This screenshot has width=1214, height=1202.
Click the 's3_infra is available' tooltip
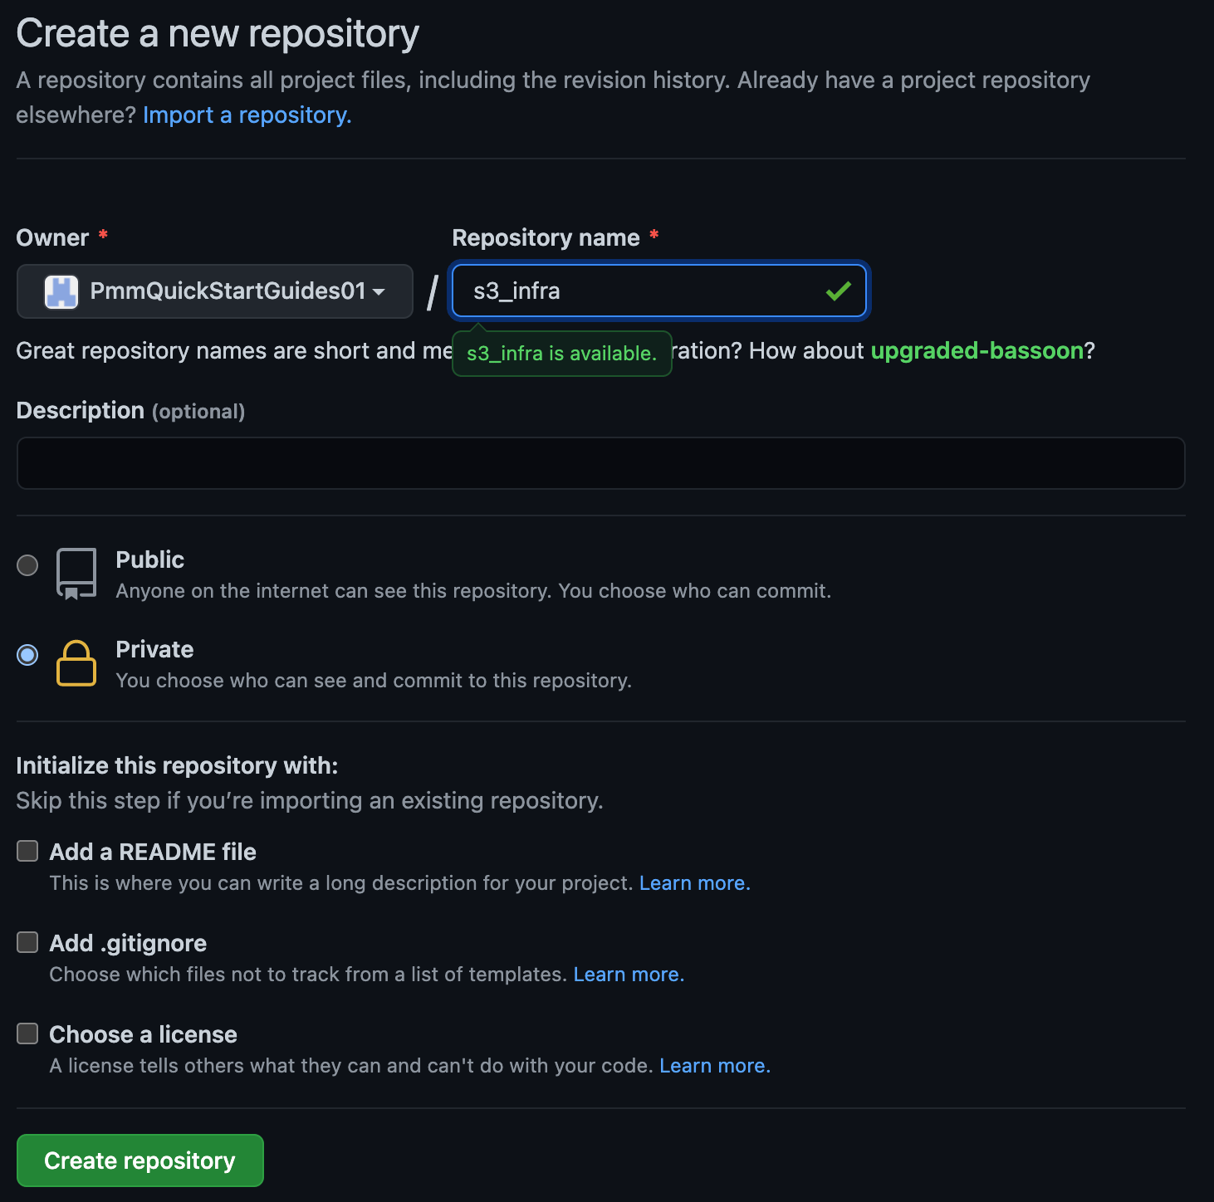561,354
